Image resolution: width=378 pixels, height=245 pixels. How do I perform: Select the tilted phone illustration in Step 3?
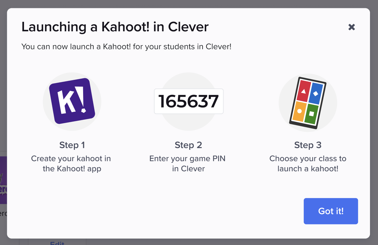[x=308, y=102]
